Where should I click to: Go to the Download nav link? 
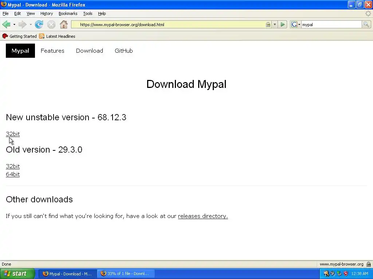(90, 50)
